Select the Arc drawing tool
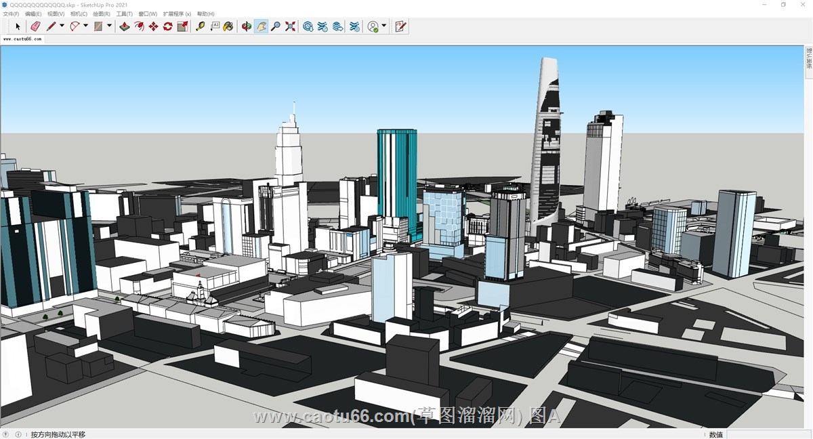813x439 pixels. (75, 26)
